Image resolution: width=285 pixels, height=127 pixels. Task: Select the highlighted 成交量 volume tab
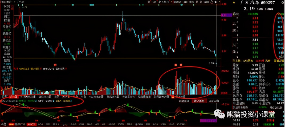pos(14,97)
